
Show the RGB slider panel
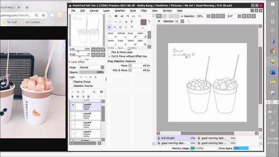click(116, 16)
